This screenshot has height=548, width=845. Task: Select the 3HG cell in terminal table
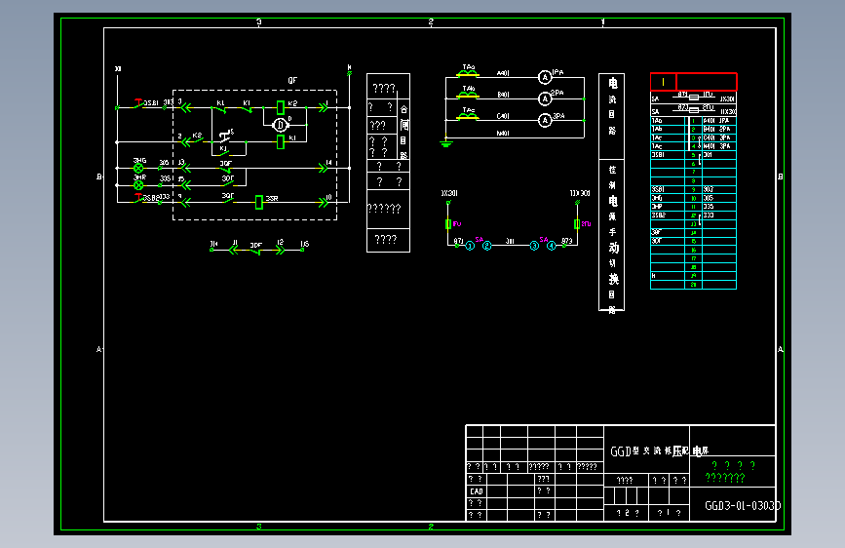pyautogui.click(x=668, y=198)
